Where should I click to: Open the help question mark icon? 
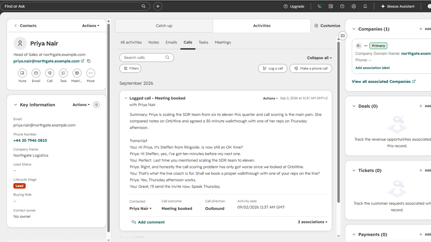(342, 6)
